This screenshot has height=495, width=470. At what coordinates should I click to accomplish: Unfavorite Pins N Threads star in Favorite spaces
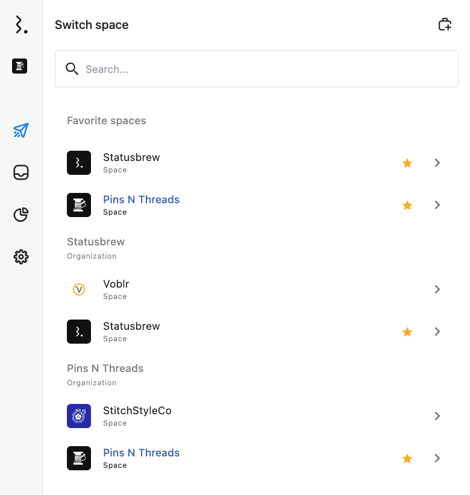click(407, 205)
